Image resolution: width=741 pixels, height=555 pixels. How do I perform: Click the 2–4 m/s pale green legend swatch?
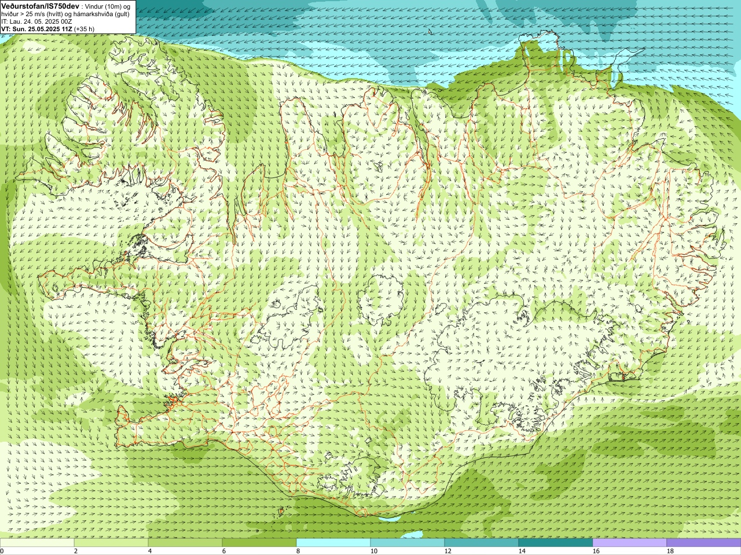(x=111, y=543)
